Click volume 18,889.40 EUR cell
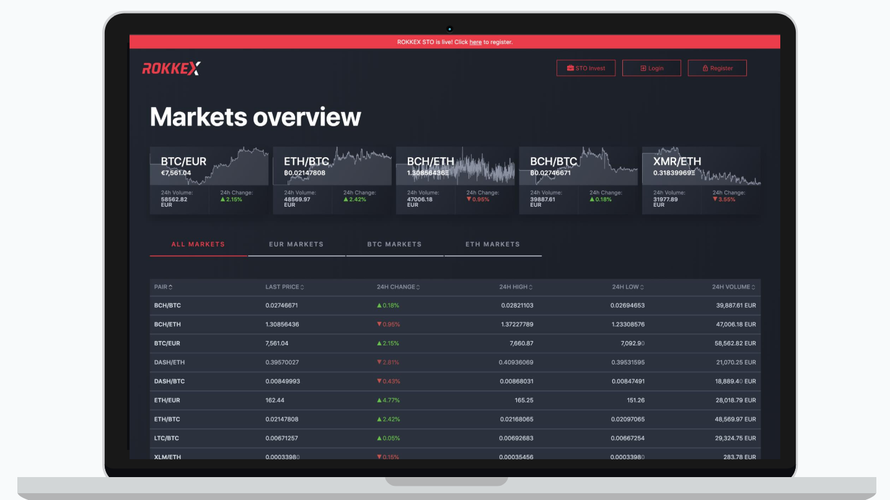890x500 pixels. click(x=736, y=381)
